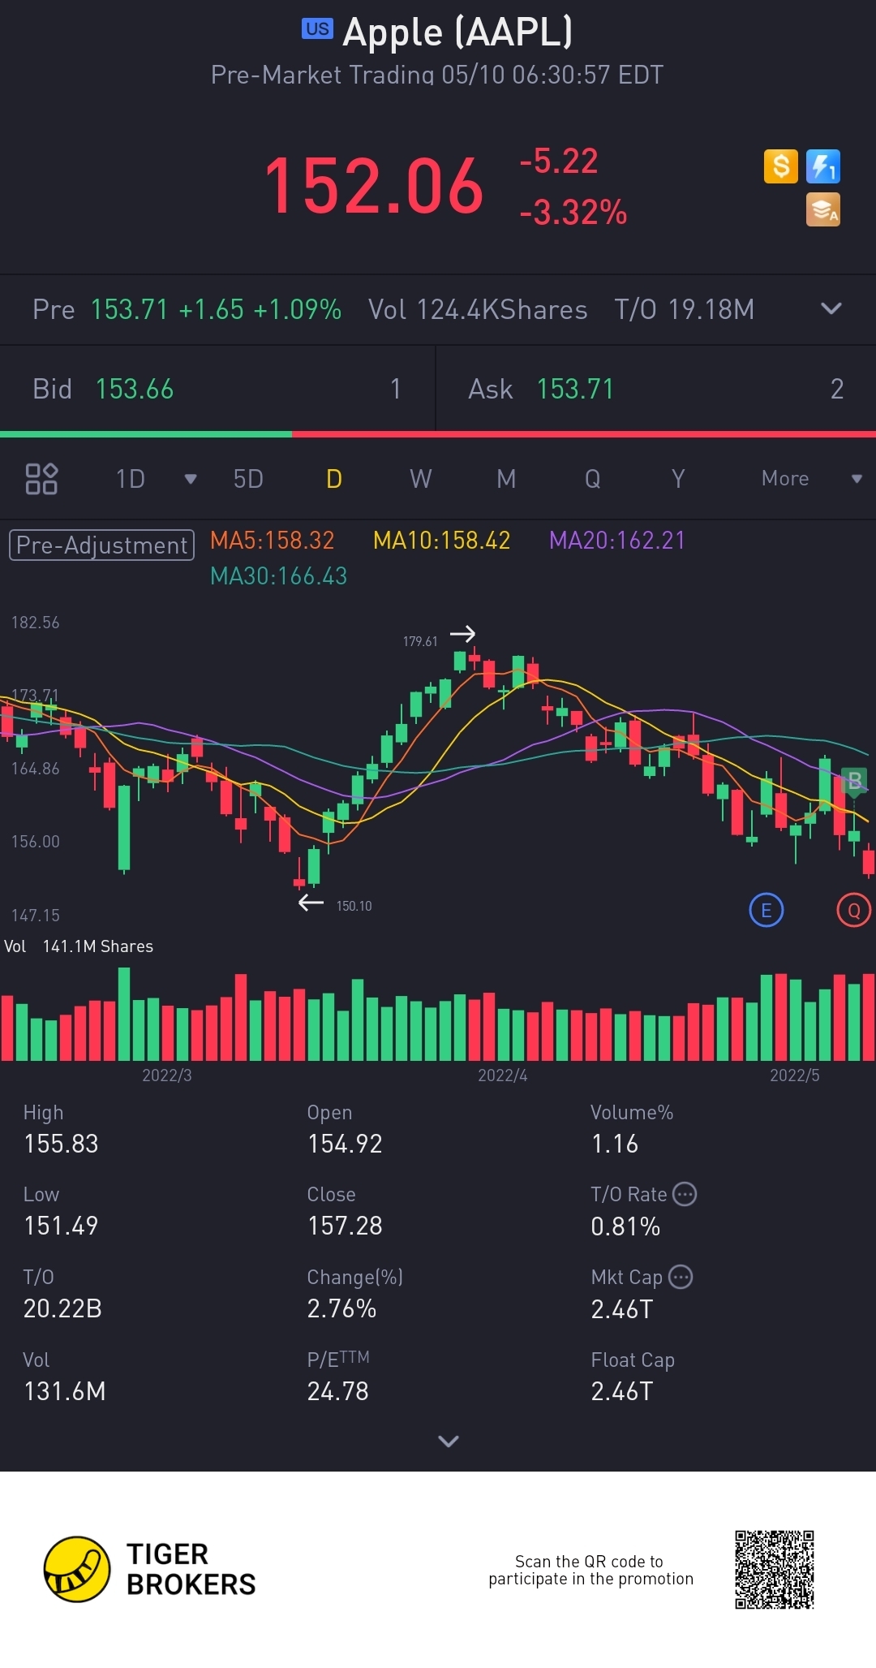Tap the Bid 153.66 price
Viewport: 876px width, 1668px height.
(135, 390)
